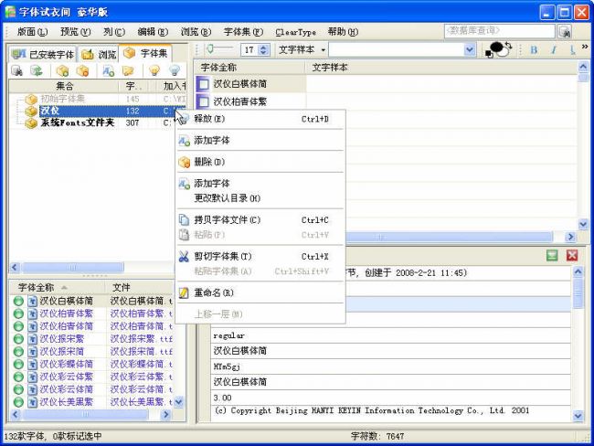Viewport: 594px width, 446px height.
Task: Choose 重命名 from the context menu
Action: 215,292
